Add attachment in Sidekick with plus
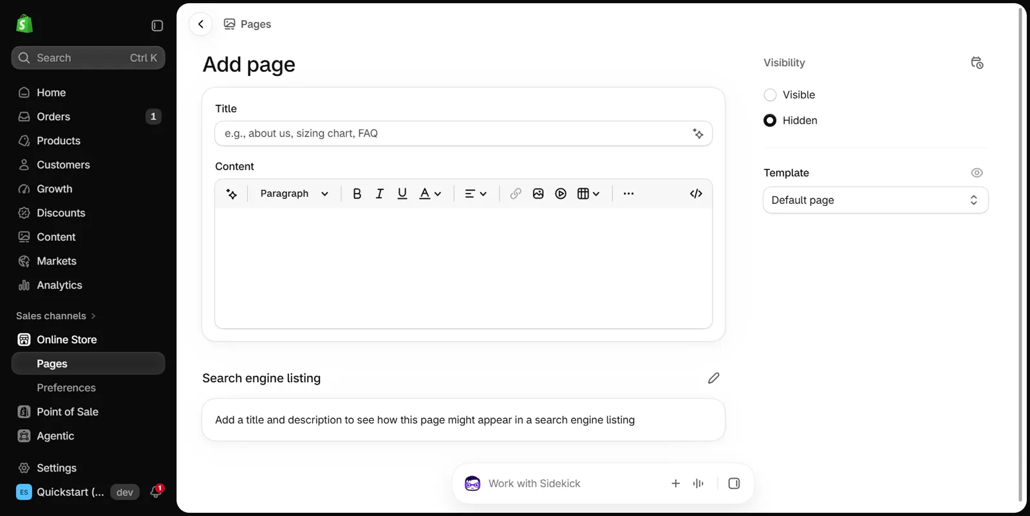The image size is (1030, 516). 675,483
